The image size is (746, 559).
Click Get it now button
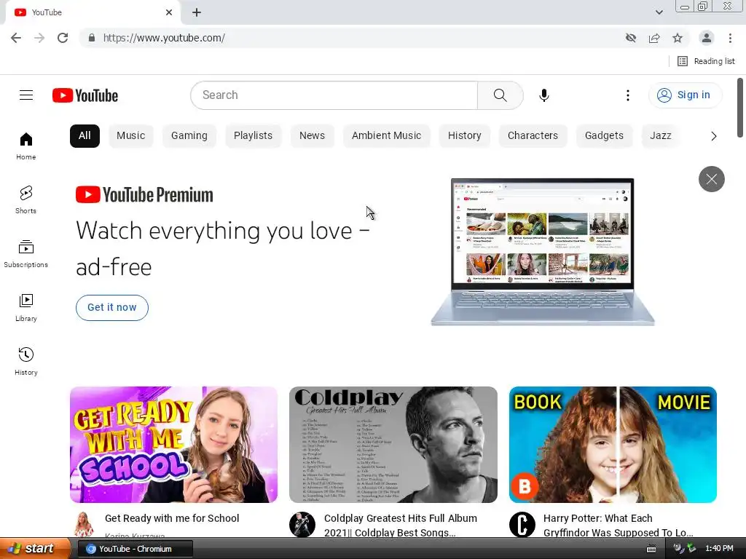coord(111,308)
